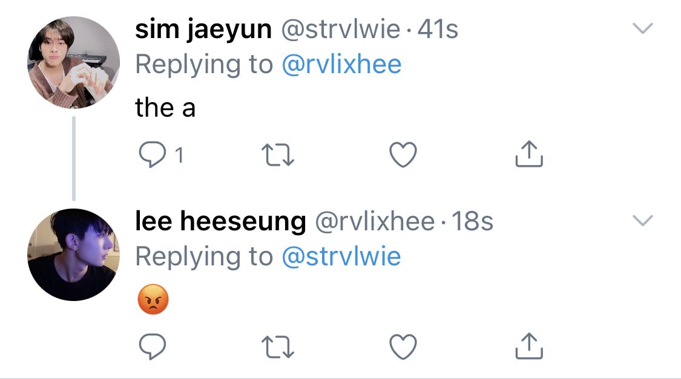Select the angry face emoji tweet

pyautogui.click(x=153, y=300)
